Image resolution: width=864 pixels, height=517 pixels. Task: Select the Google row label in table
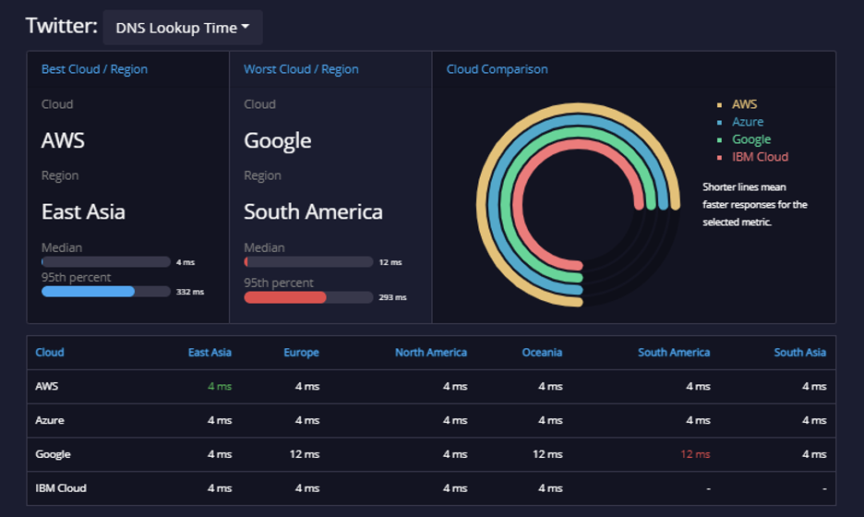pos(53,455)
